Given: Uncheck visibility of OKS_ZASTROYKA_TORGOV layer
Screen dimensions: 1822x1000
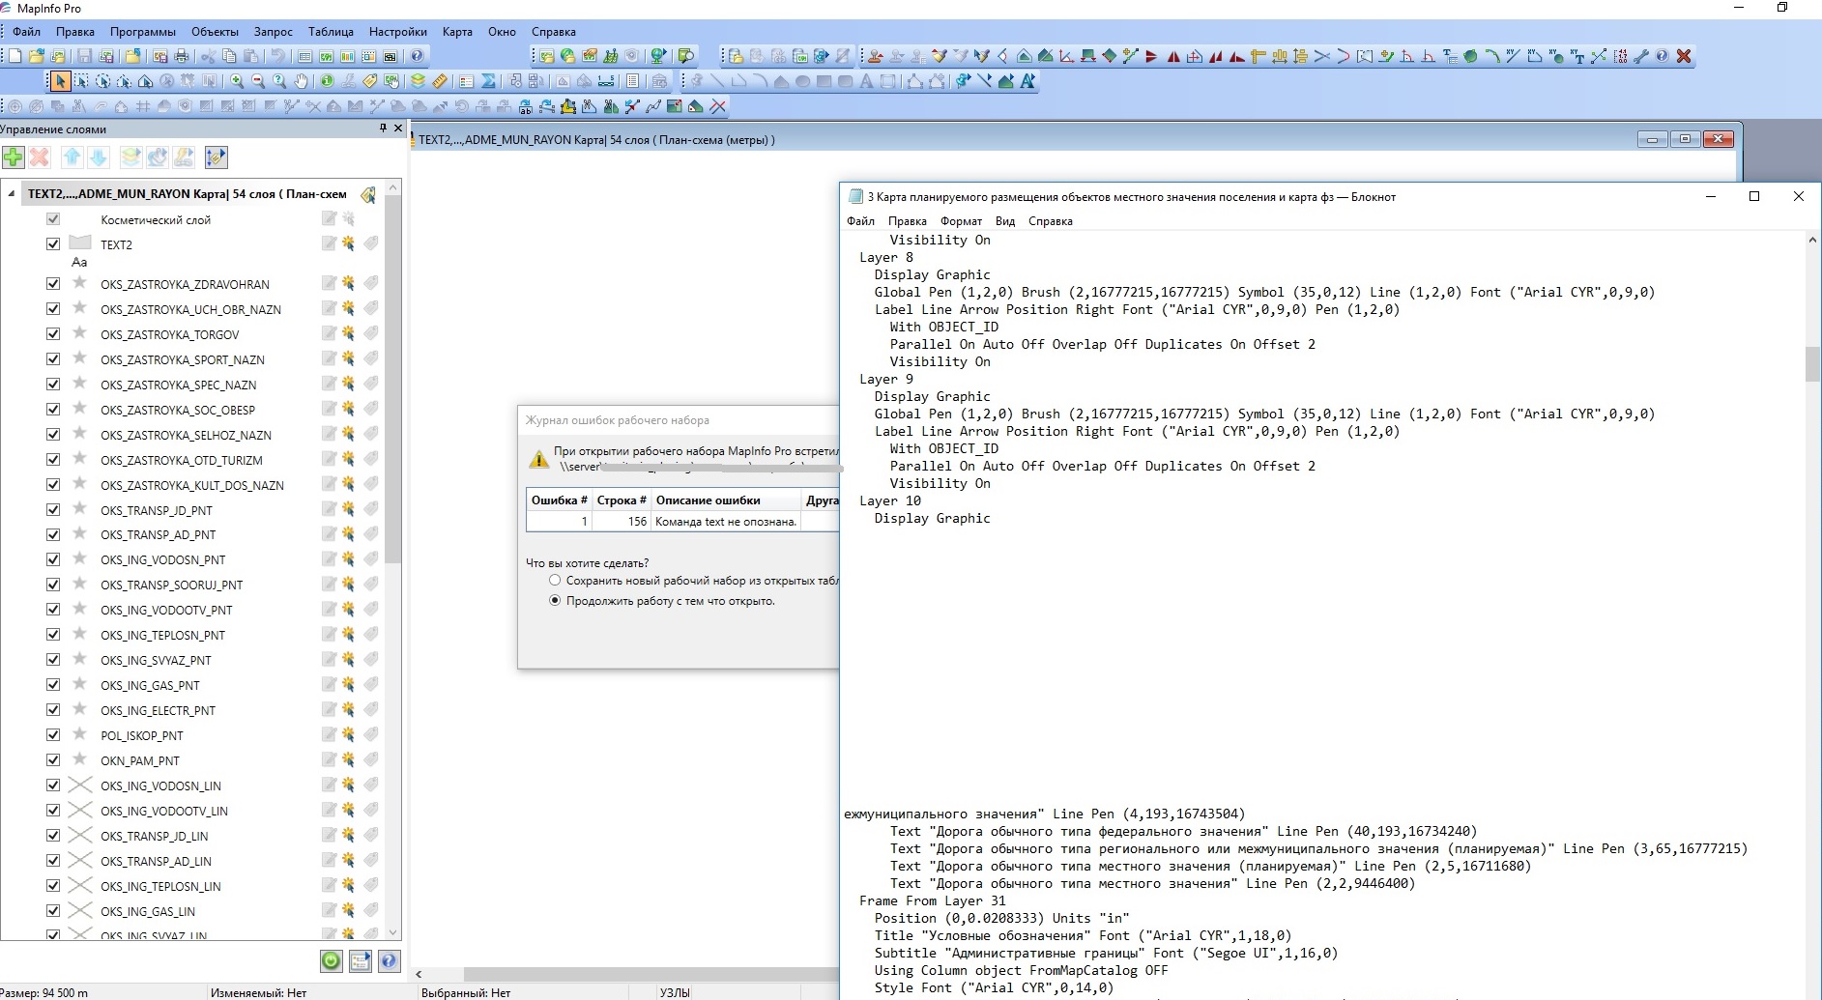Looking at the screenshot, I should point(53,334).
